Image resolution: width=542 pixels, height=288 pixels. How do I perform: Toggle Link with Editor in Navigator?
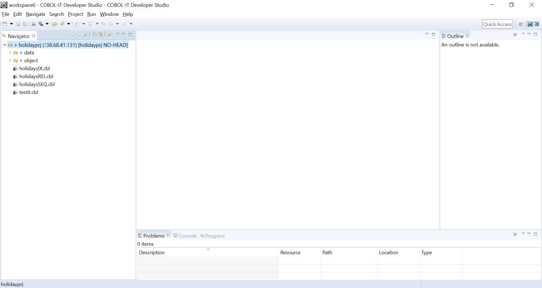[x=101, y=35]
